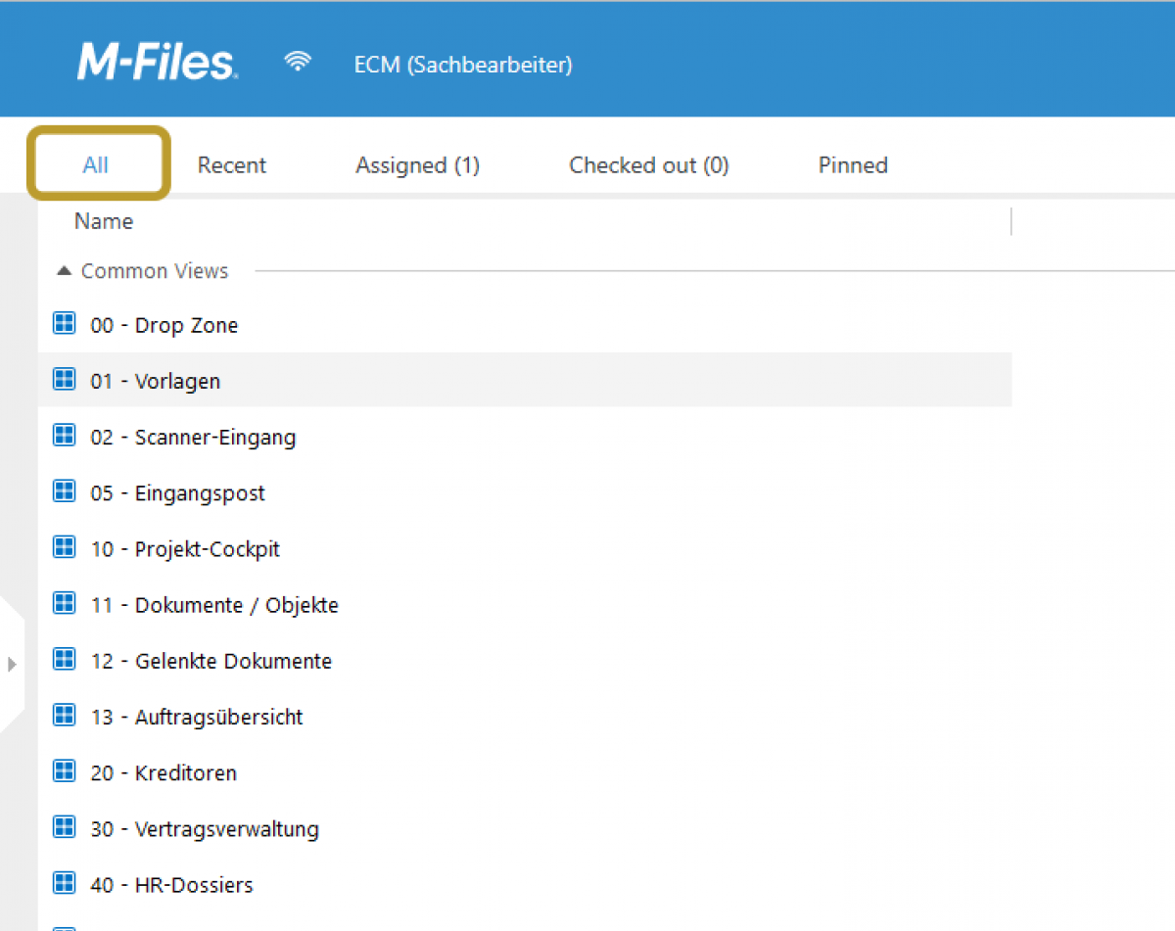Click the grid icon beside 10 - Projekt-Cockpit
Screen dimensions: 1175x931
click(64, 548)
